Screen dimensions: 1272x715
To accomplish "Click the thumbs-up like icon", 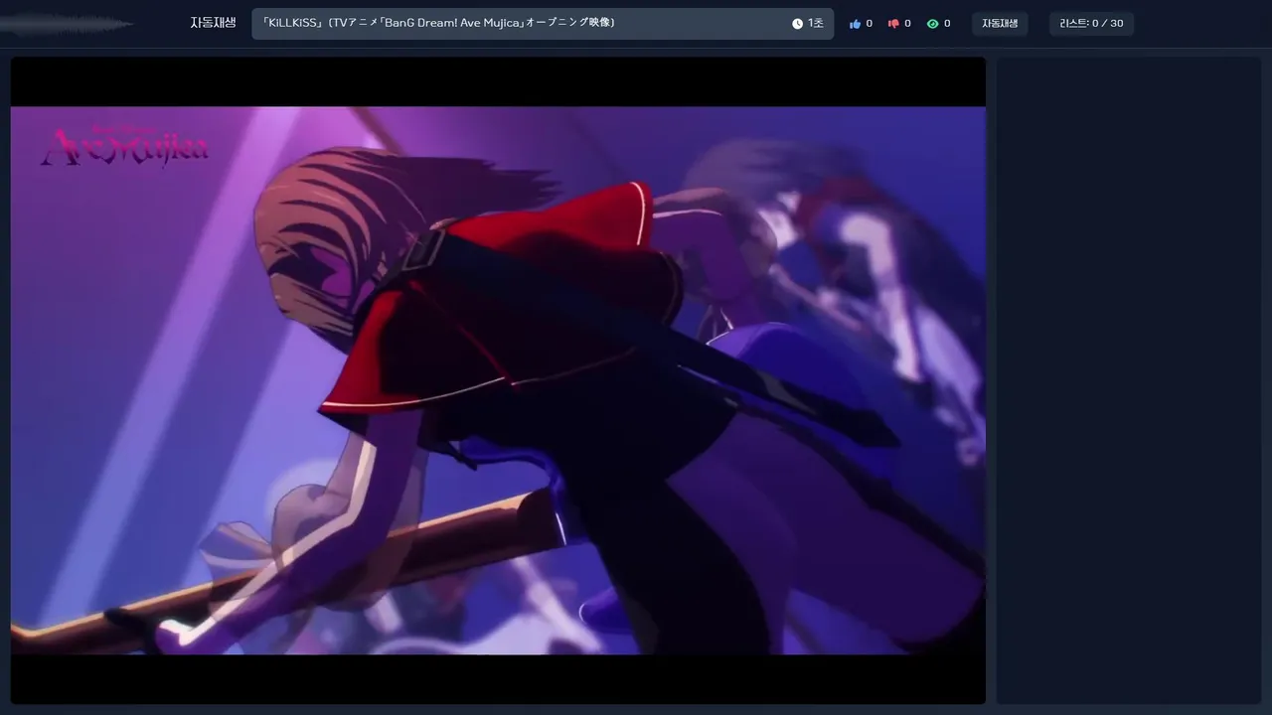I will click(855, 24).
